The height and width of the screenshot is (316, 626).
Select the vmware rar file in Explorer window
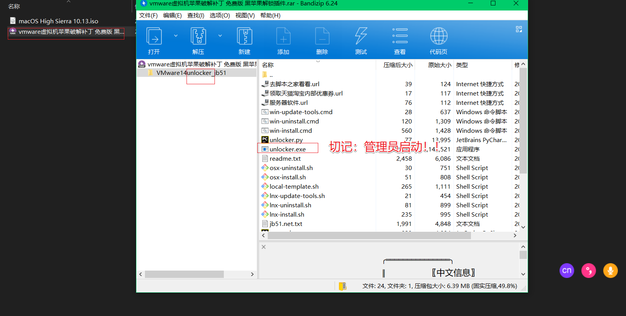[x=67, y=32]
